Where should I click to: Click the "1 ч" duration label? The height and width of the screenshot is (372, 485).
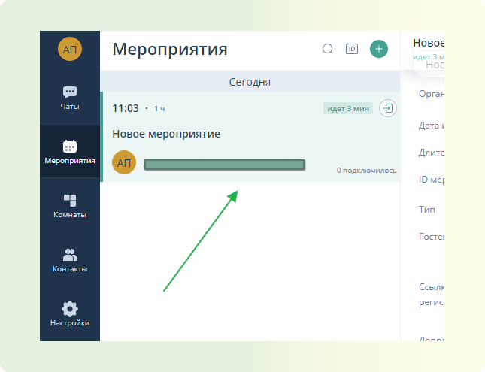click(x=159, y=109)
